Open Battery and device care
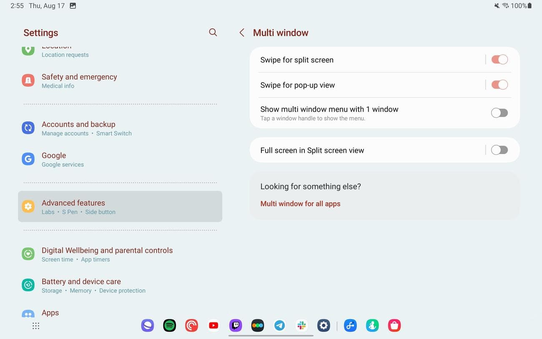 point(120,286)
